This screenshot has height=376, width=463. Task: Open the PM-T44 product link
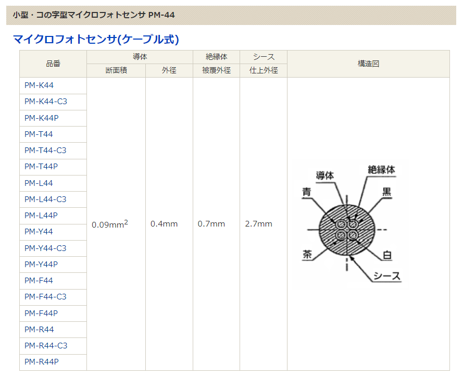39,134
